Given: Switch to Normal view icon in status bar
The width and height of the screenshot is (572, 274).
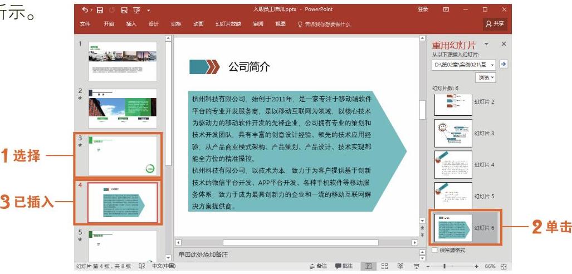Looking at the screenshot, I should click(369, 266).
